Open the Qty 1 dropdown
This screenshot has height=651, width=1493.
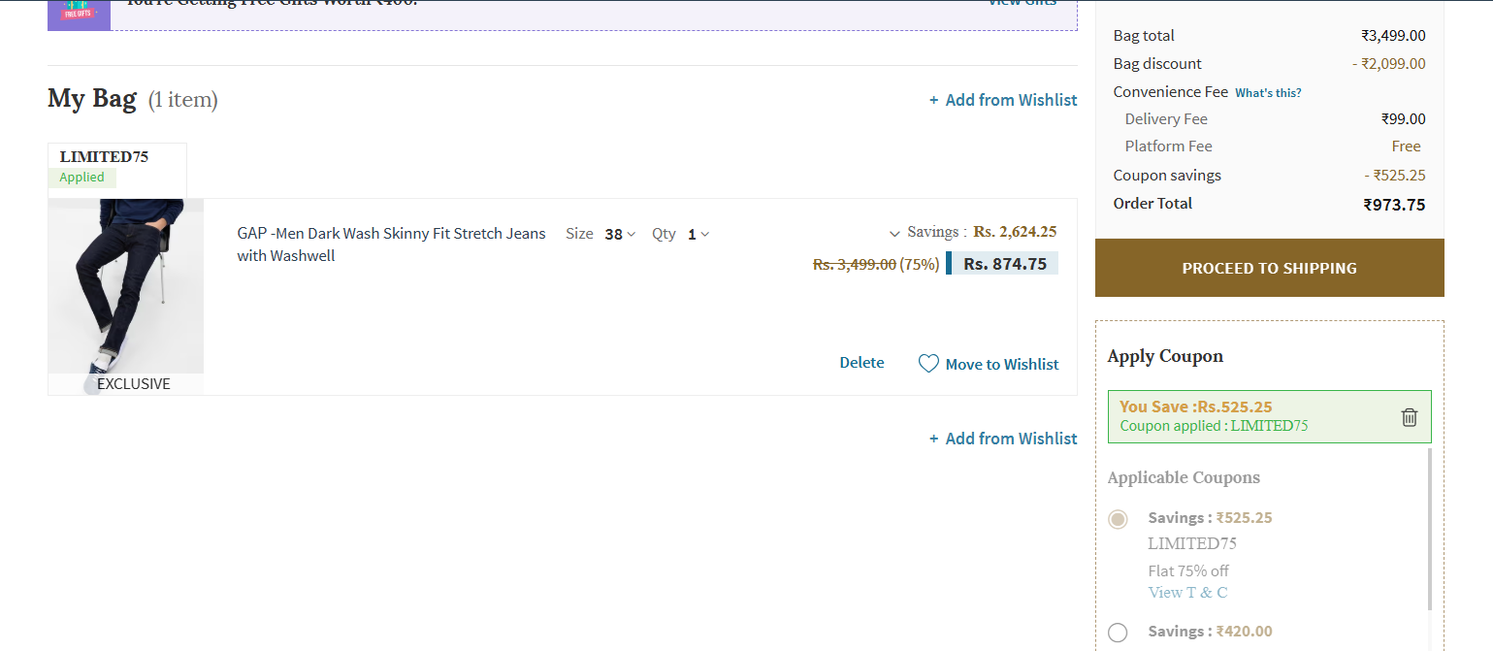click(698, 234)
